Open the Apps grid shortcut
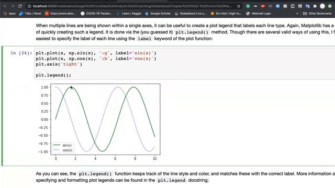 [9, 14]
